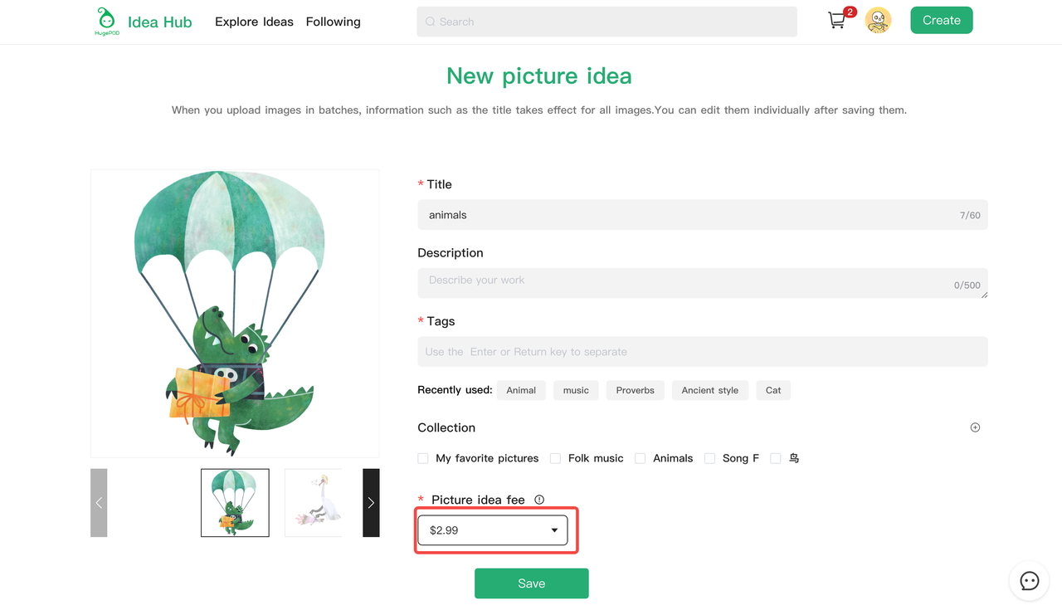Add a new collection with plus icon
1062x615 pixels.
[x=975, y=427]
